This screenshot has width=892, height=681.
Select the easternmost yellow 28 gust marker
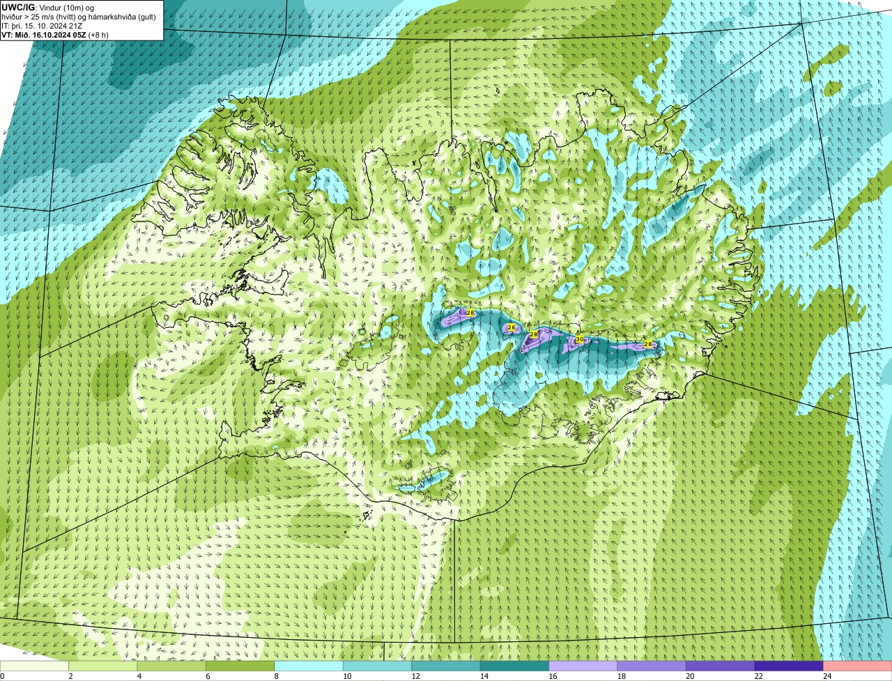[647, 344]
